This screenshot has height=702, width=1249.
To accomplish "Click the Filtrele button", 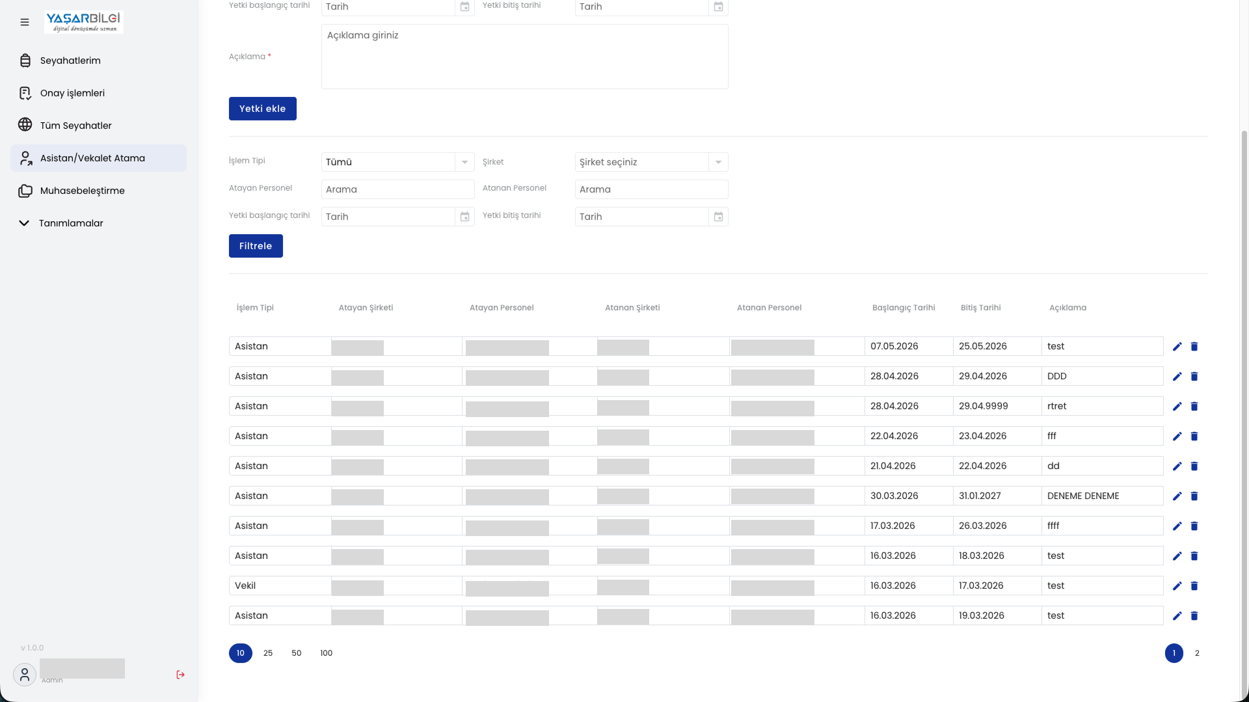I will (256, 246).
